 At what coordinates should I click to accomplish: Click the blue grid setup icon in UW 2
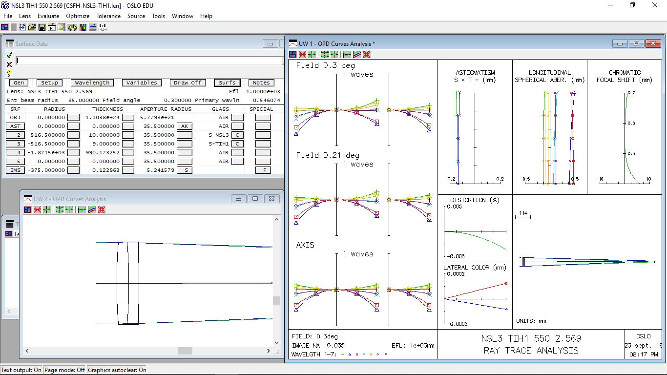click(28, 209)
